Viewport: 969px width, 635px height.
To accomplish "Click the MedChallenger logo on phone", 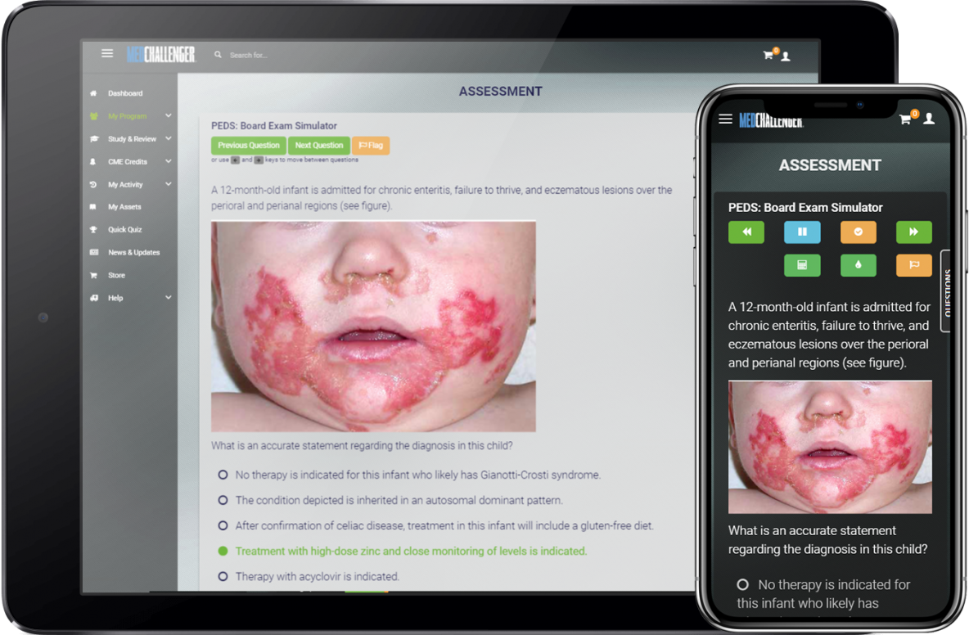I will click(x=771, y=119).
